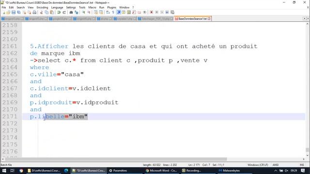
Task: Click the Open file toolbar icon
Action: point(8,12)
